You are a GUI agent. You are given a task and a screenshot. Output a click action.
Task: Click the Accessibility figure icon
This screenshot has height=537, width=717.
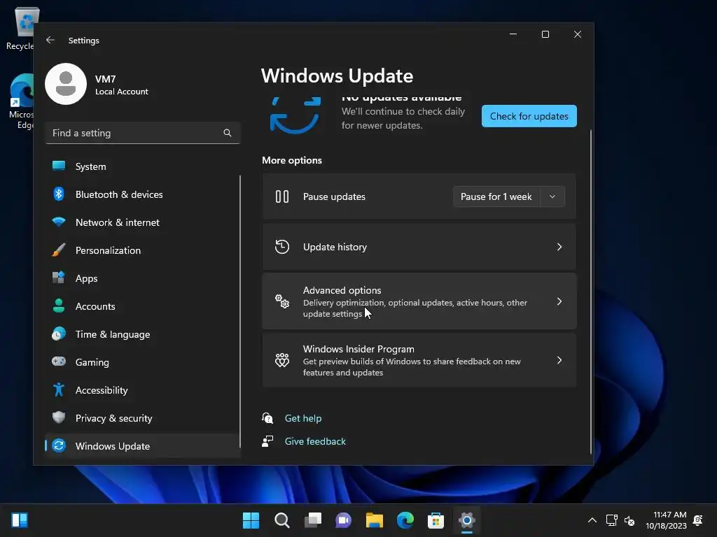(x=59, y=389)
